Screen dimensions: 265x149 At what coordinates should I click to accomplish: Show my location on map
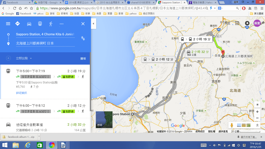pyautogui.click(x=257, y=105)
